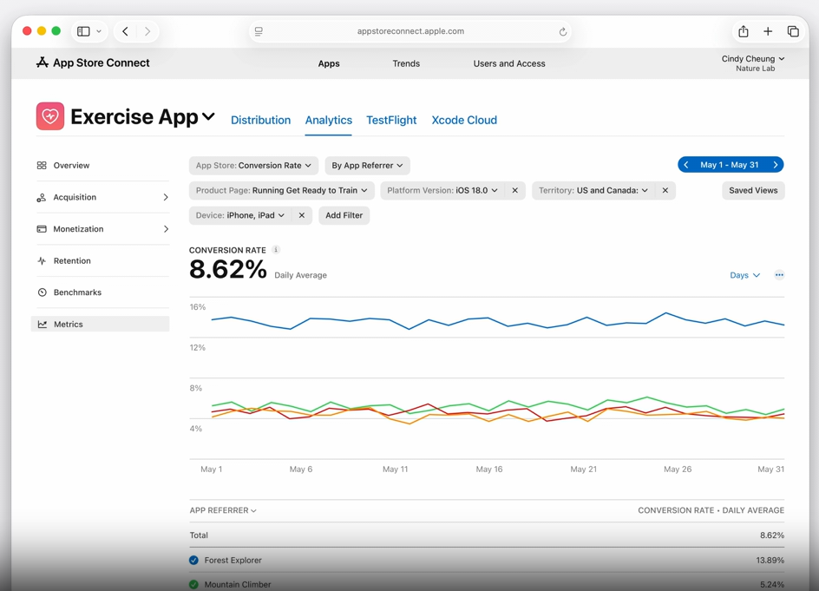Click the page settings icon in address bar
This screenshot has height=591, width=819.
(x=259, y=31)
